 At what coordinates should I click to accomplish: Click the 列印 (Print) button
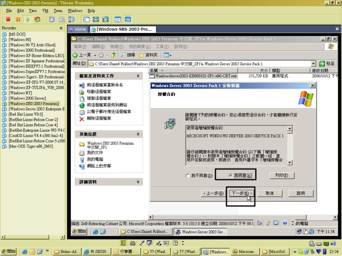click(282, 175)
